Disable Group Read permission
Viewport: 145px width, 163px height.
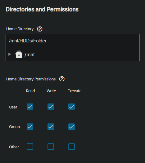30,127
